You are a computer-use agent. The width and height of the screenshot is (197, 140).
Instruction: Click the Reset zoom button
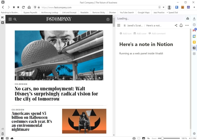click(154, 138)
